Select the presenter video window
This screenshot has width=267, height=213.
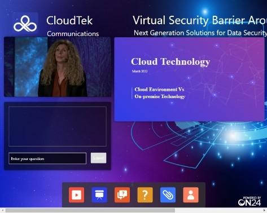(58, 66)
